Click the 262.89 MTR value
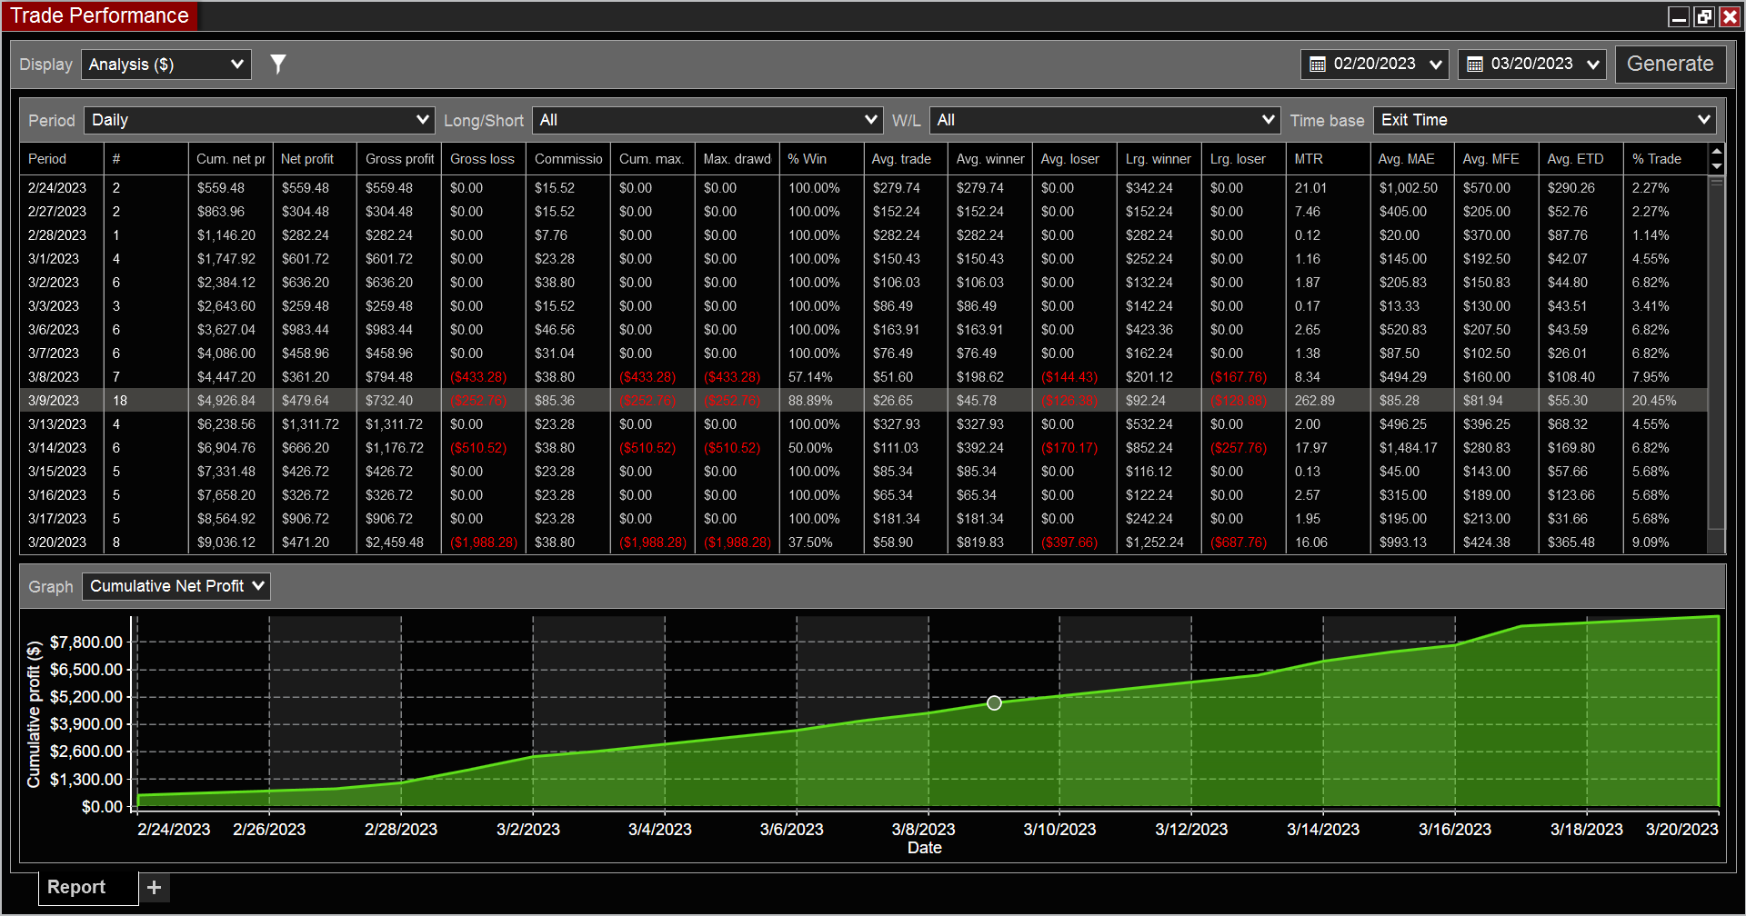The height and width of the screenshot is (916, 1746). coord(1315,401)
